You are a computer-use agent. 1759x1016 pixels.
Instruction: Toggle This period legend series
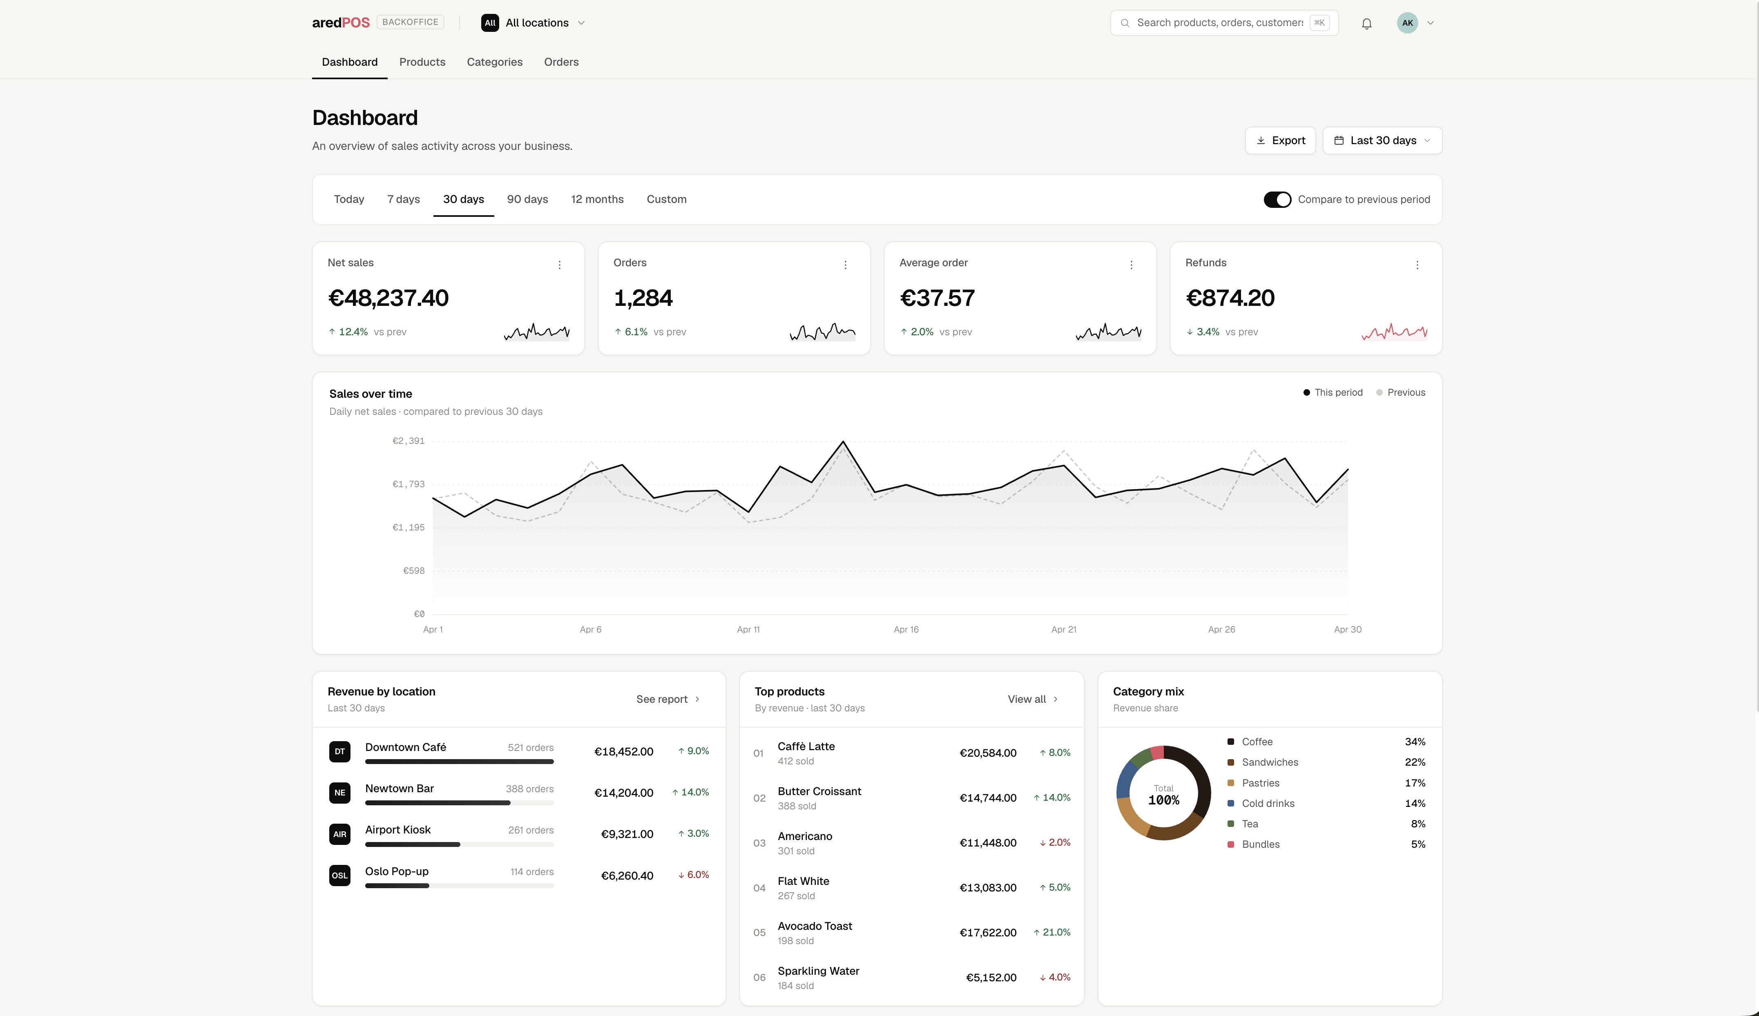1333,393
